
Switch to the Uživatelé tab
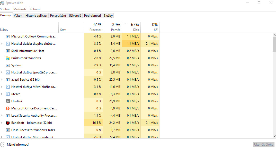[75, 16]
